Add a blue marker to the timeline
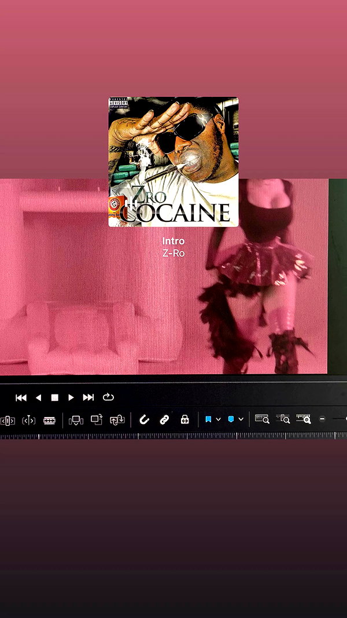Image resolution: width=347 pixels, height=618 pixels. tap(231, 419)
